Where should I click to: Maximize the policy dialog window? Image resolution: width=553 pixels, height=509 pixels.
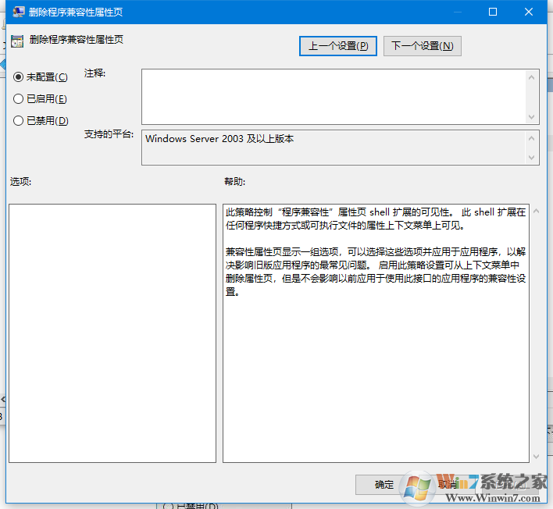[x=493, y=12]
